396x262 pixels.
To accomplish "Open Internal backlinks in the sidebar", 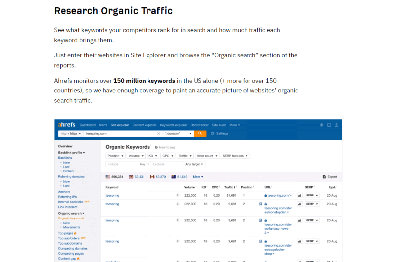I will pos(71,202).
